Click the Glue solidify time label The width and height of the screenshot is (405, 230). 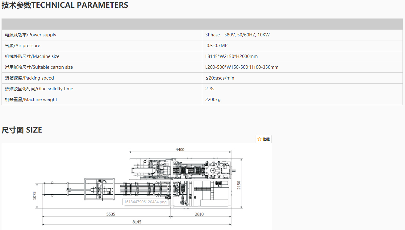[x=39, y=89]
